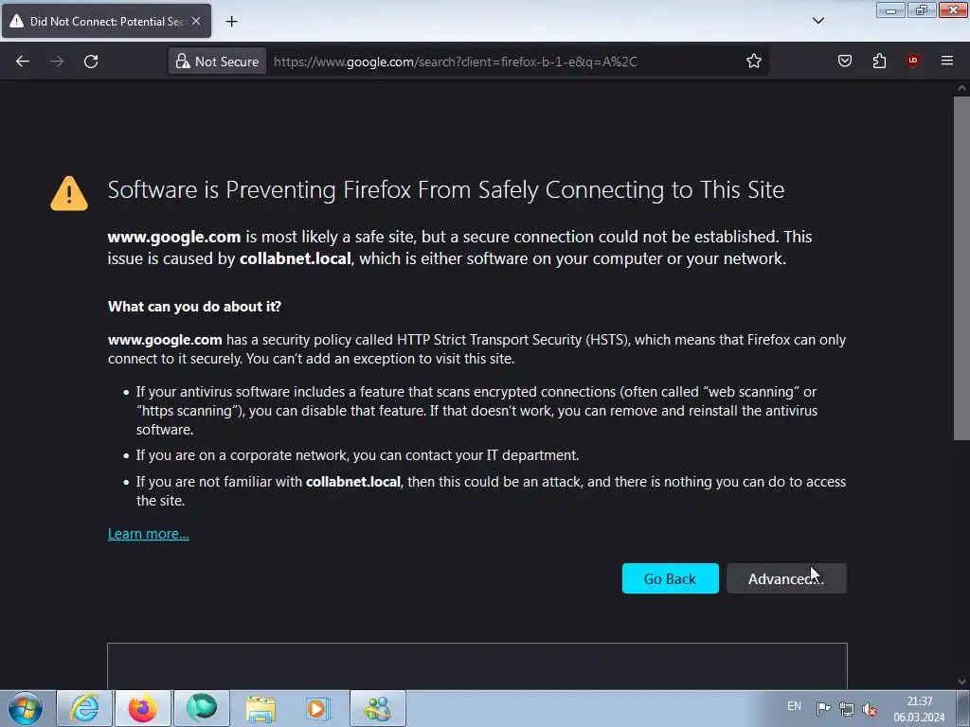Click the page vertical scrollbar thumb
Image resolution: width=970 pixels, height=727 pixels.
tap(961, 268)
